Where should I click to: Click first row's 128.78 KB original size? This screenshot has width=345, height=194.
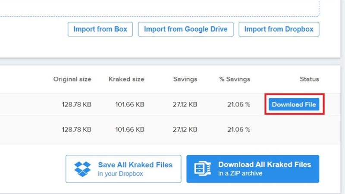point(77,104)
